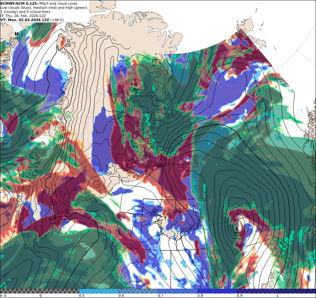Image resolution: width=316 pixels, height=298 pixels.
Task: Click the '0.5' colorbar tick label
Action: [82, 295]
